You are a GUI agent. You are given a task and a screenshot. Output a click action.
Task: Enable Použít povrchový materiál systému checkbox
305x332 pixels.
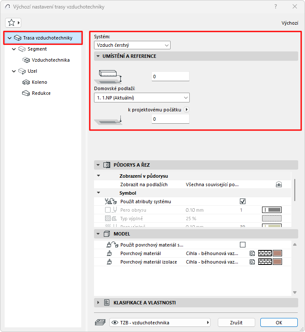(243, 245)
